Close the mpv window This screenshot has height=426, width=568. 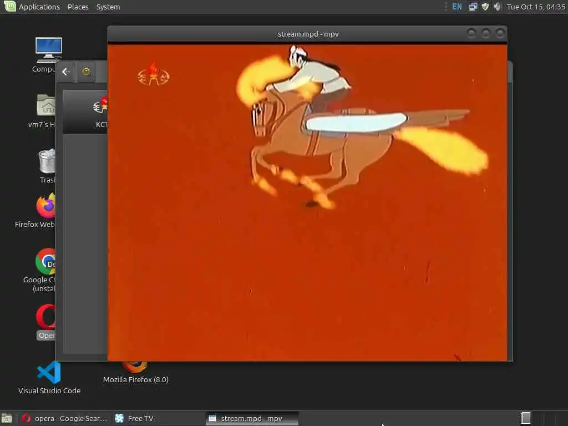(500, 34)
